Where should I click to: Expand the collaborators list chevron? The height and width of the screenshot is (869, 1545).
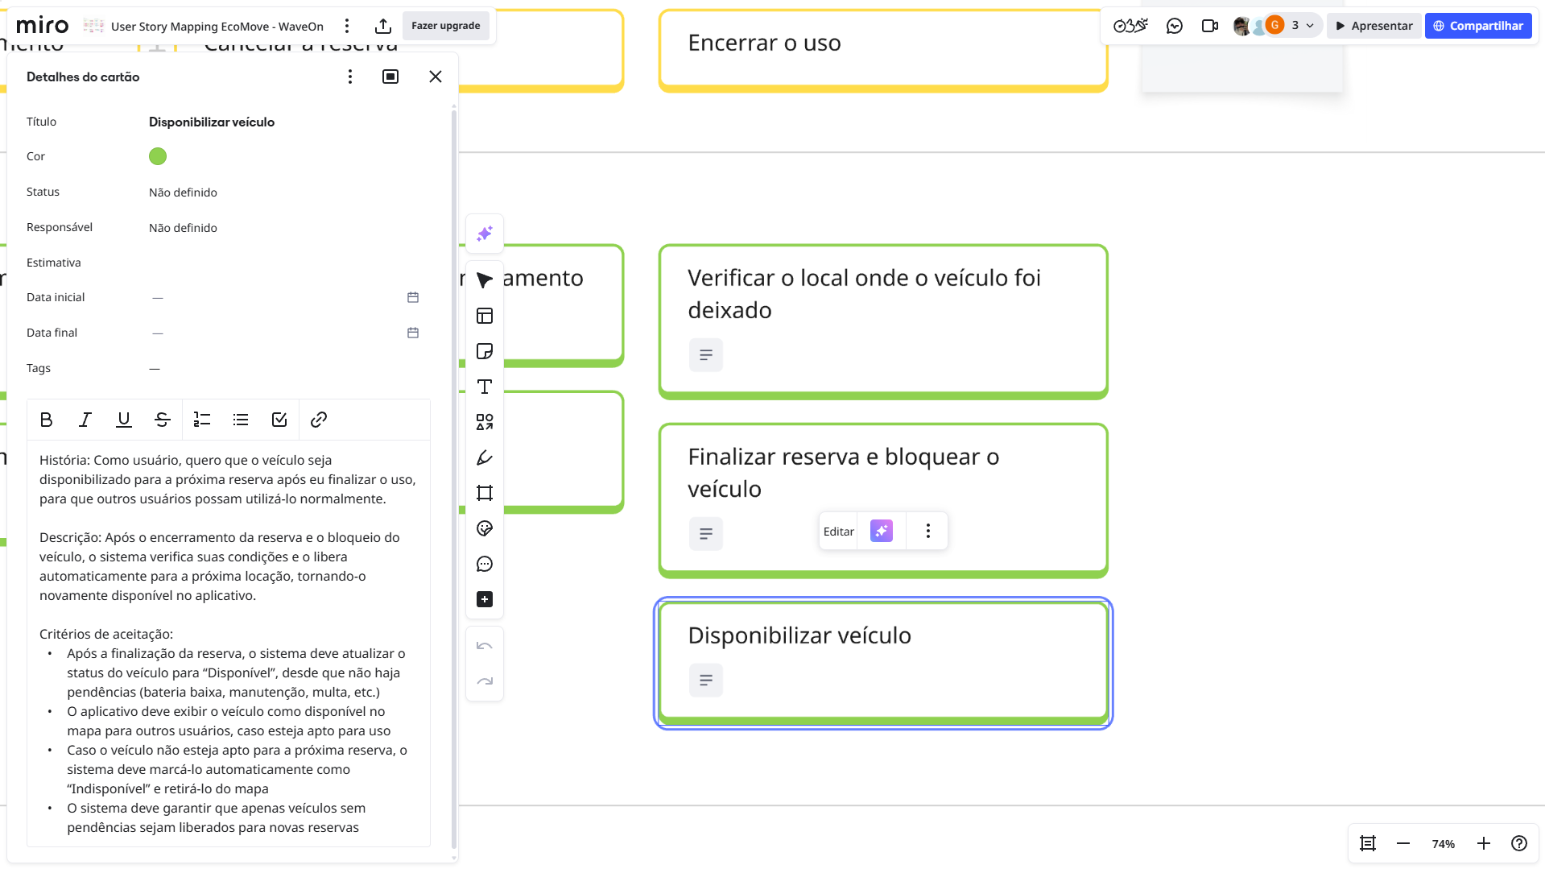(1310, 26)
